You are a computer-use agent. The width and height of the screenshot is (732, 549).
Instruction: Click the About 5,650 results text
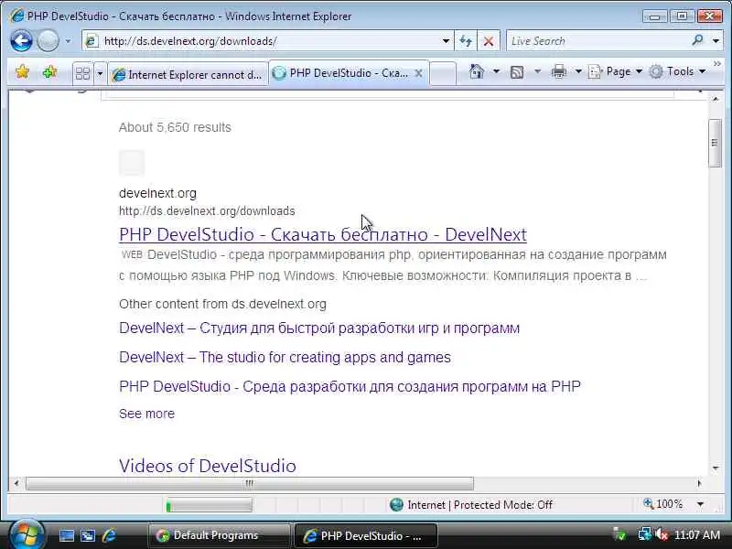pos(175,127)
